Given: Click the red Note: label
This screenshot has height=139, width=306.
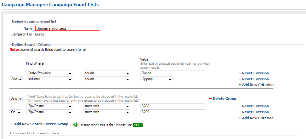Looking at the screenshot, I should [x=14, y=50].
